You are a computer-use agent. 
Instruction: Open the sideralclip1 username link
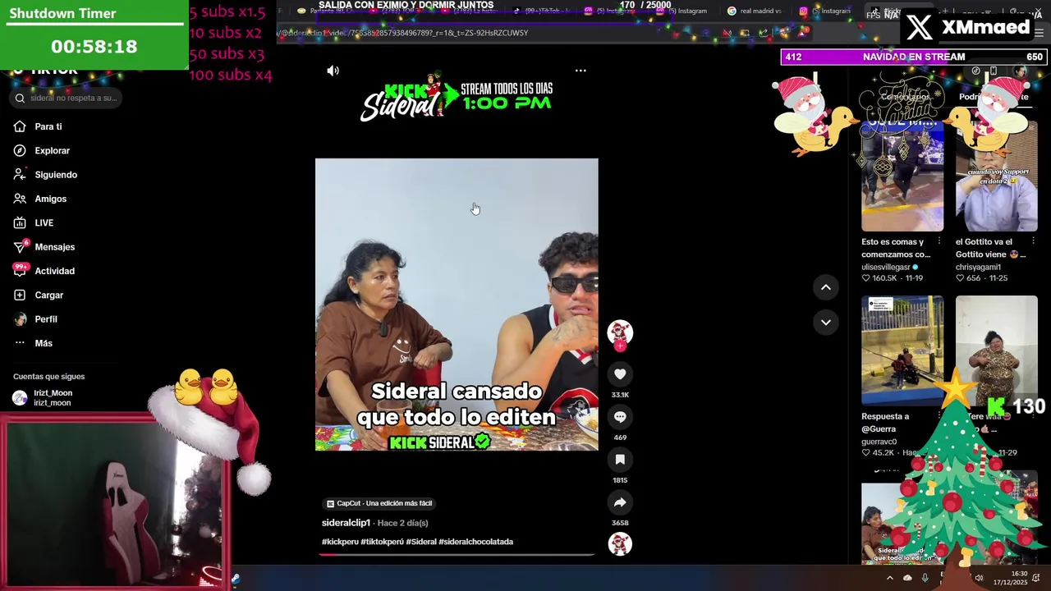[346, 523]
